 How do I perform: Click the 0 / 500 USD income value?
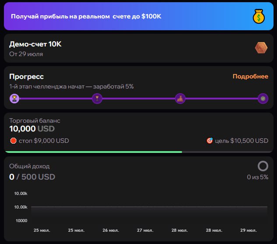[x=32, y=177]
